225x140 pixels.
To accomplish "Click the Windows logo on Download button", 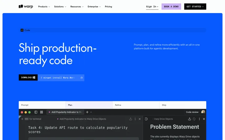I will tap(34, 77).
